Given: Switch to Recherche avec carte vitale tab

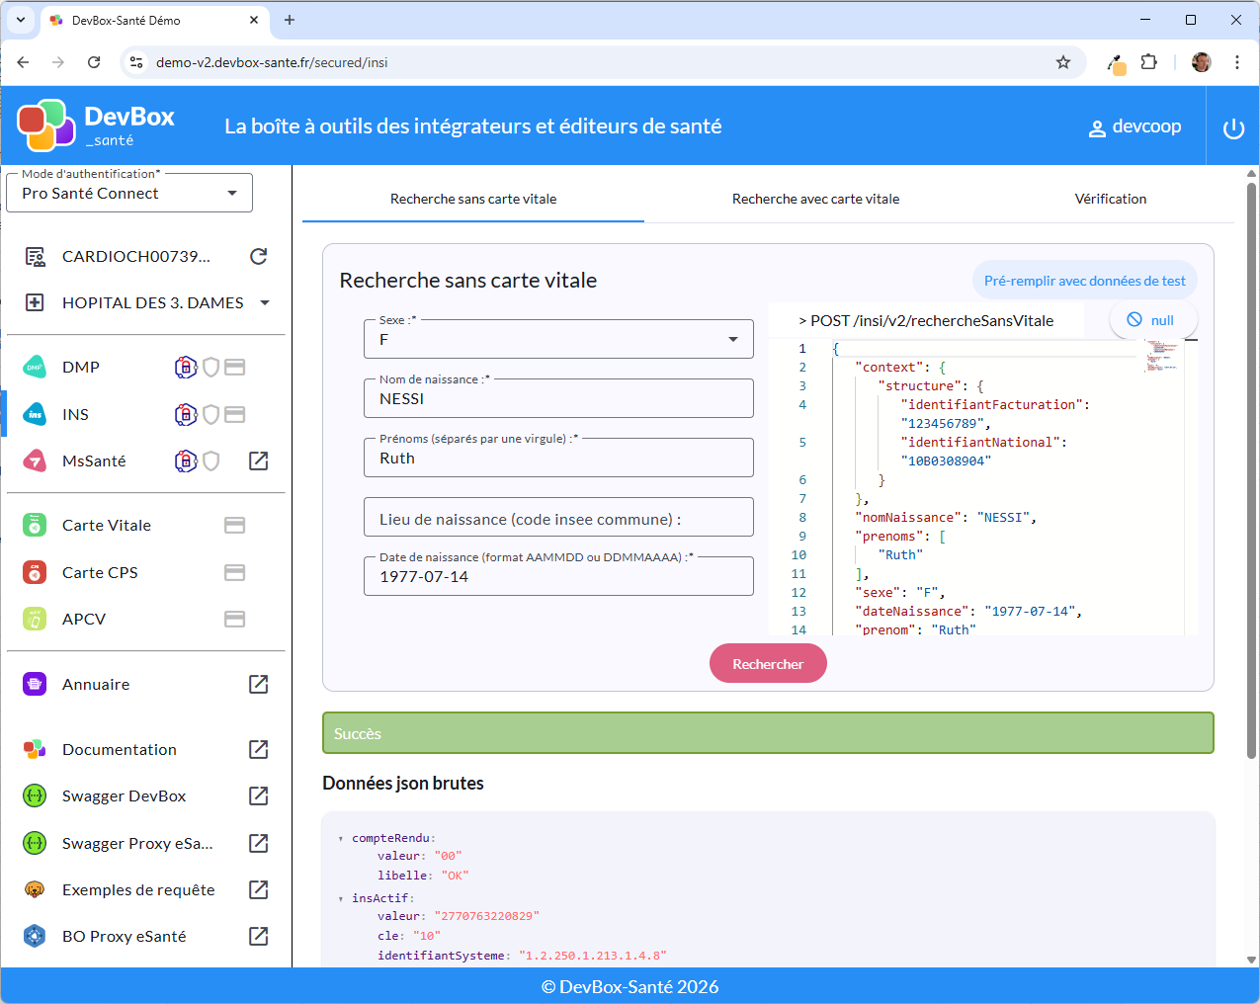Looking at the screenshot, I should pyautogui.click(x=815, y=199).
